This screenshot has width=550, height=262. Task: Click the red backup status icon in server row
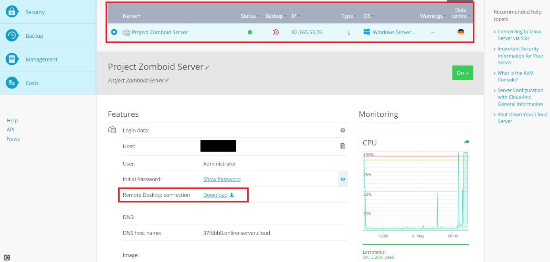pyautogui.click(x=276, y=33)
